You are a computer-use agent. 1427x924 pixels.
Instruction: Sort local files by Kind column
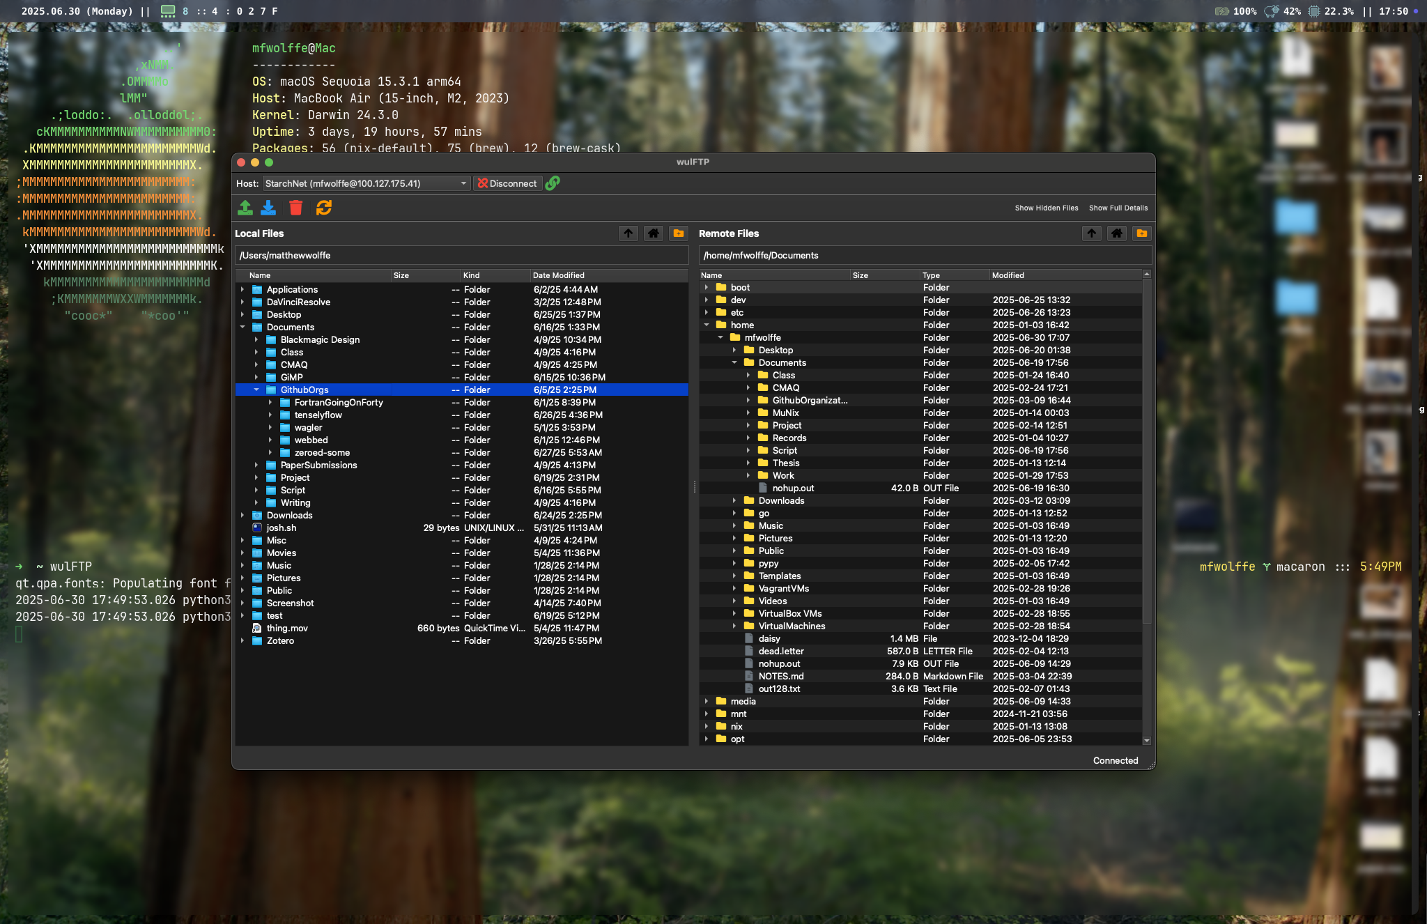point(495,275)
